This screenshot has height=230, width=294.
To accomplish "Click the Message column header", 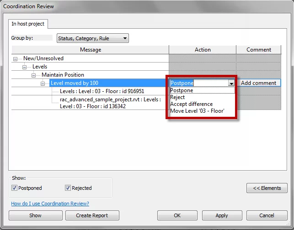I will [x=91, y=50].
